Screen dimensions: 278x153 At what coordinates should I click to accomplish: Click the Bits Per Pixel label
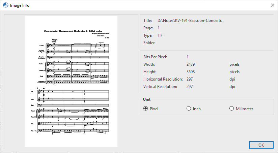coord(155,57)
